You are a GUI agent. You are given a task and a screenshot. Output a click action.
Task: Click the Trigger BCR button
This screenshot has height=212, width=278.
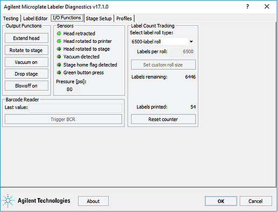[63, 119]
